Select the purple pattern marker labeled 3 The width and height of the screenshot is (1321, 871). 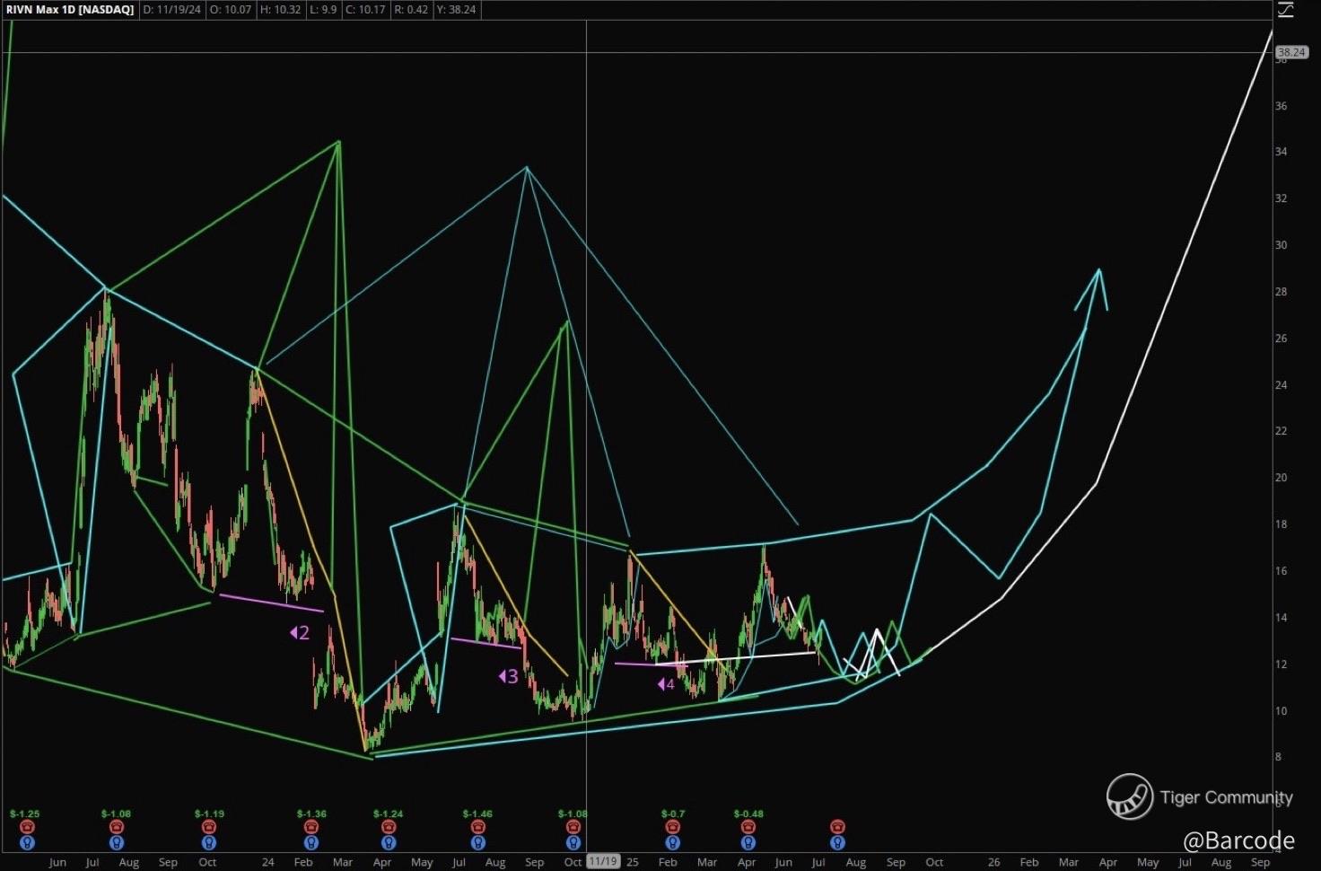point(509,676)
